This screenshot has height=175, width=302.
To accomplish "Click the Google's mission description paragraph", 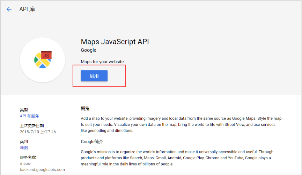I will pyautogui.click(x=177, y=158).
